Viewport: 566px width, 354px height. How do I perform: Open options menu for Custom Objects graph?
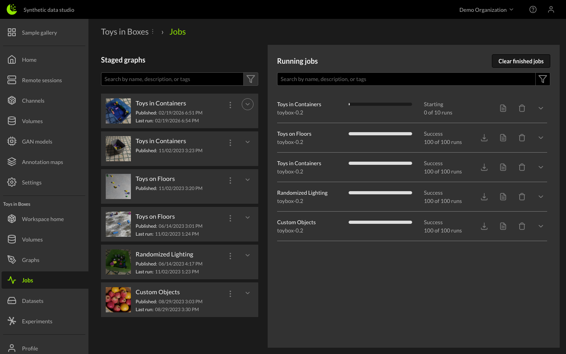click(230, 294)
